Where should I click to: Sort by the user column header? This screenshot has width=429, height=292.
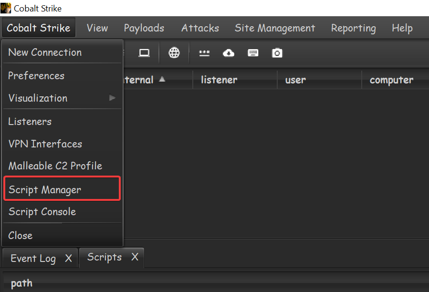pos(320,80)
